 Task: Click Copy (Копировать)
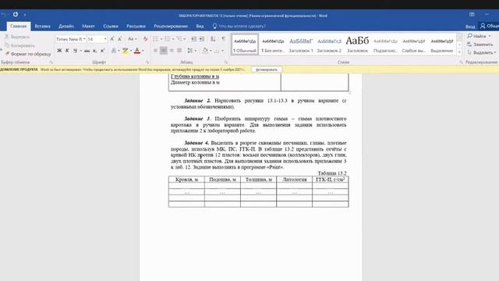(19, 45)
